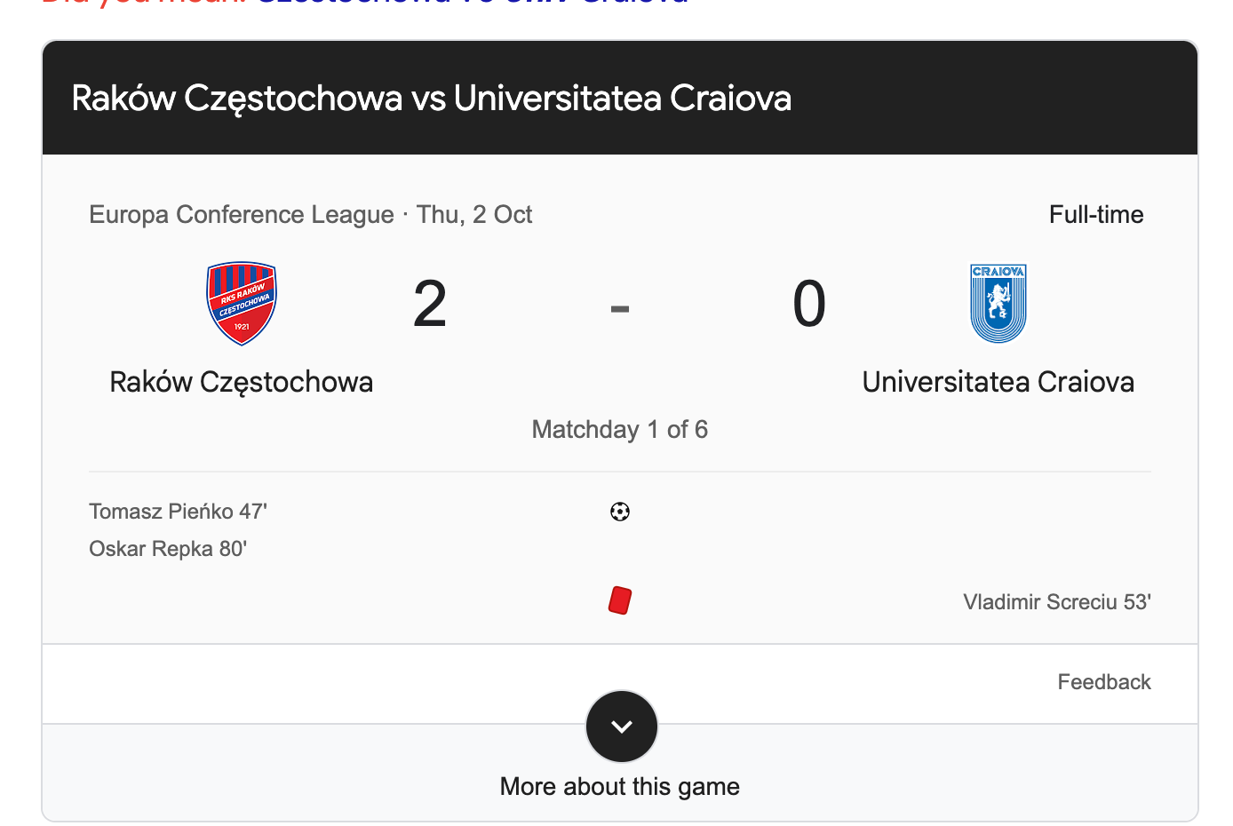This screenshot has width=1233, height=826.
Task: Click the Feedback link
Action: click(x=1103, y=682)
